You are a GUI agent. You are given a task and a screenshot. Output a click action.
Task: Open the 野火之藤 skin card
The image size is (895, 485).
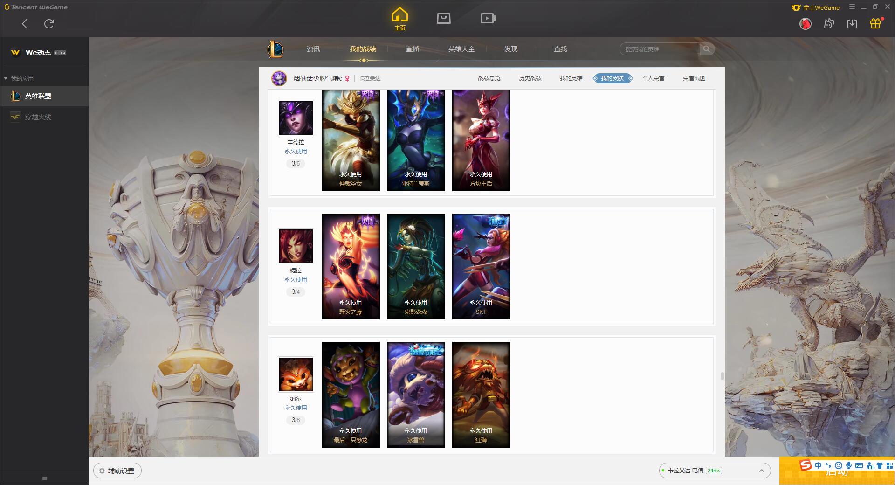pos(351,266)
